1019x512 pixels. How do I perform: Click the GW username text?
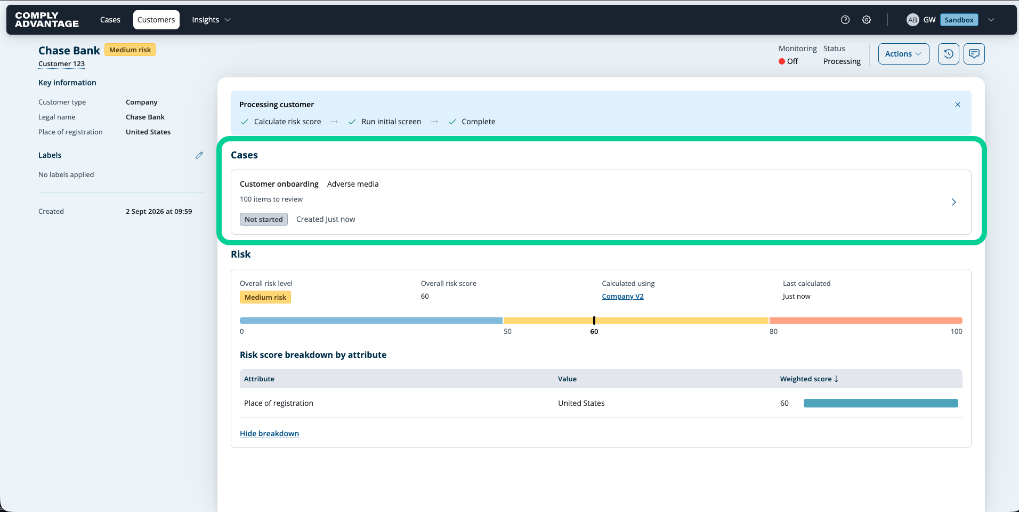[929, 20]
